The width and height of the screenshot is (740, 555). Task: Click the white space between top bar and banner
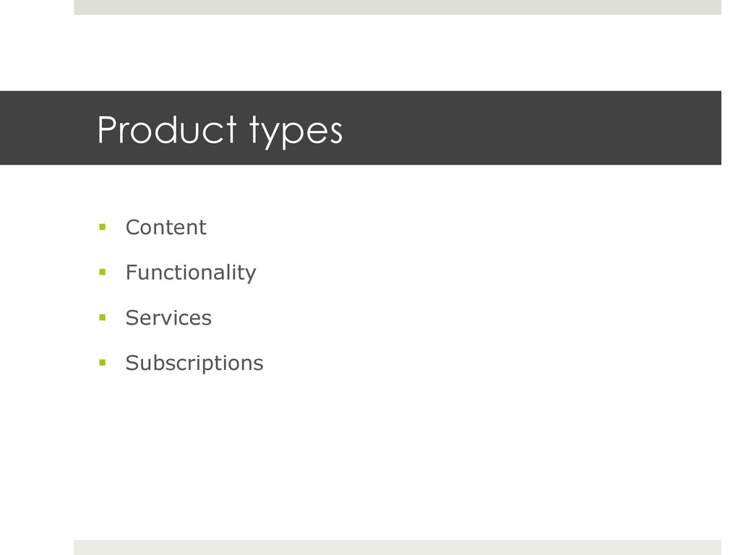coord(397,53)
